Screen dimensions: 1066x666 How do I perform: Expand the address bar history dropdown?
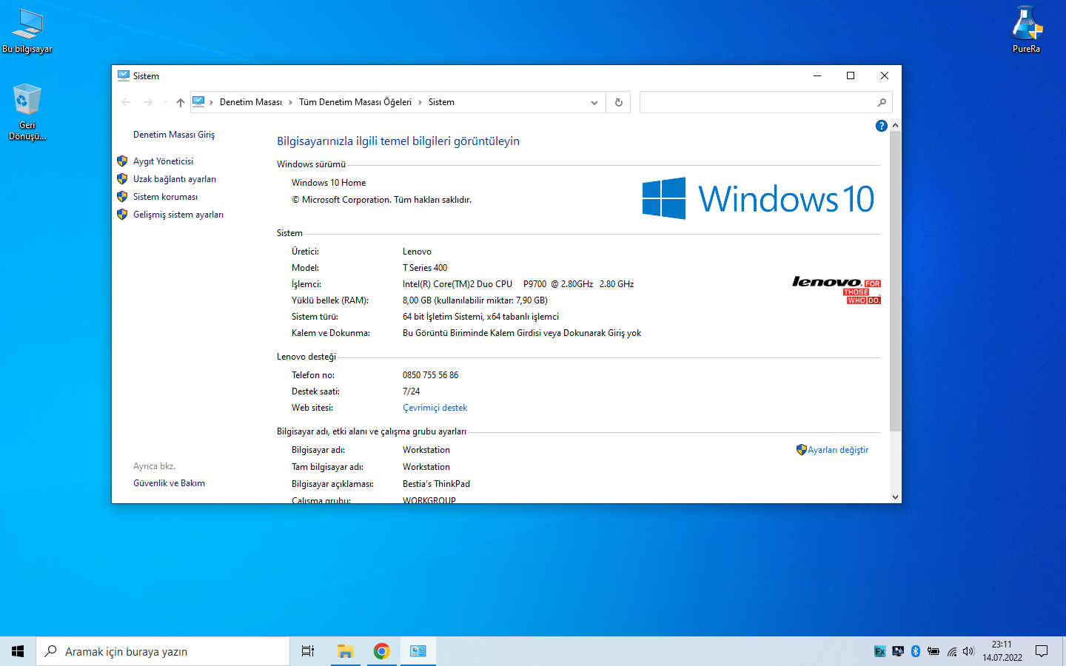[x=594, y=102]
